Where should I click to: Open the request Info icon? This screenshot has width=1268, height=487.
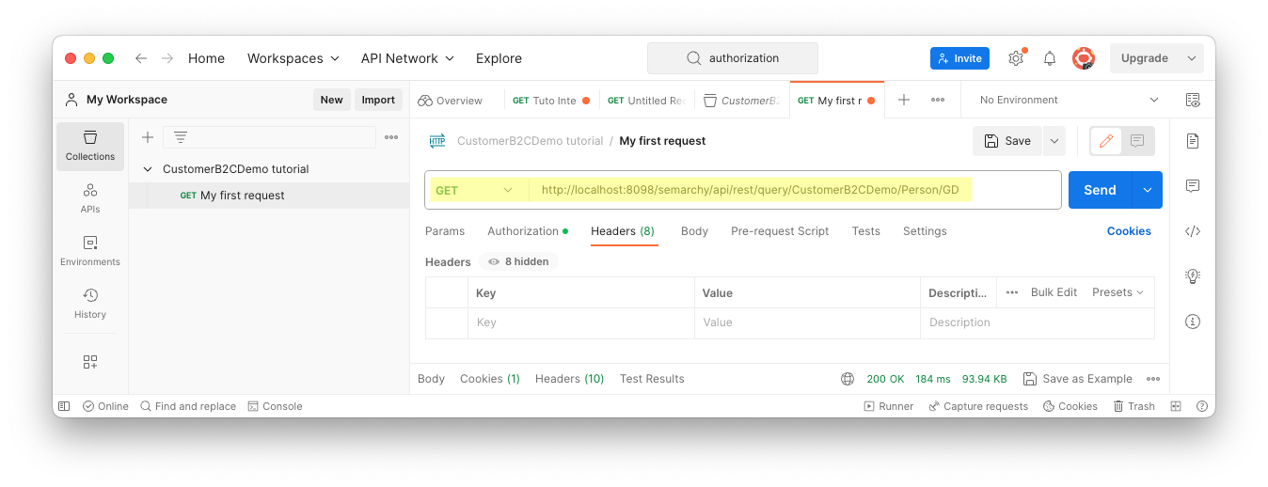1193,322
